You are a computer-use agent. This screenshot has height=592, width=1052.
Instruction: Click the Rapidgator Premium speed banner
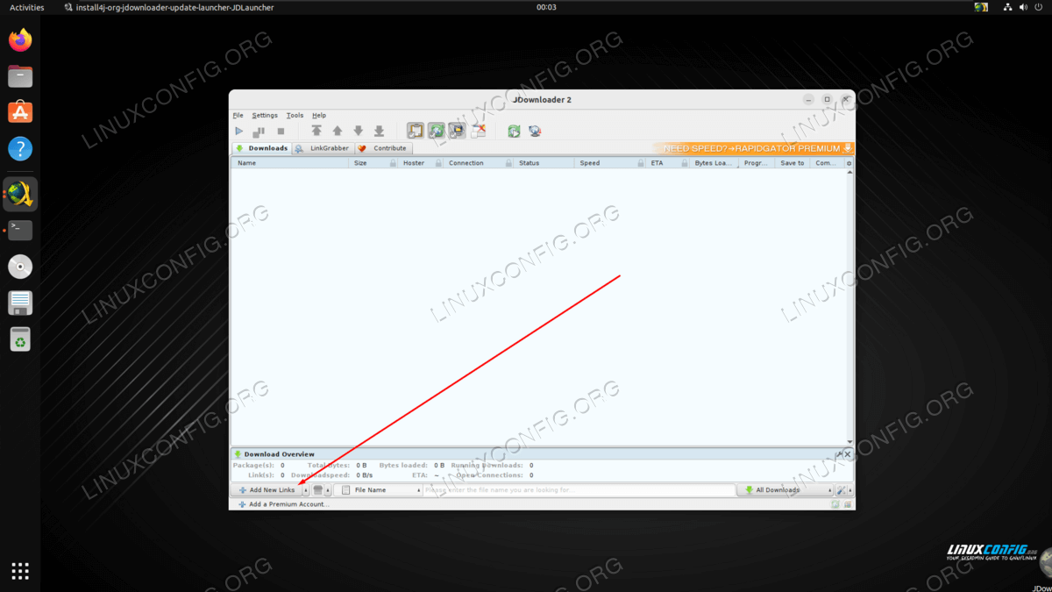pyautogui.click(x=753, y=148)
